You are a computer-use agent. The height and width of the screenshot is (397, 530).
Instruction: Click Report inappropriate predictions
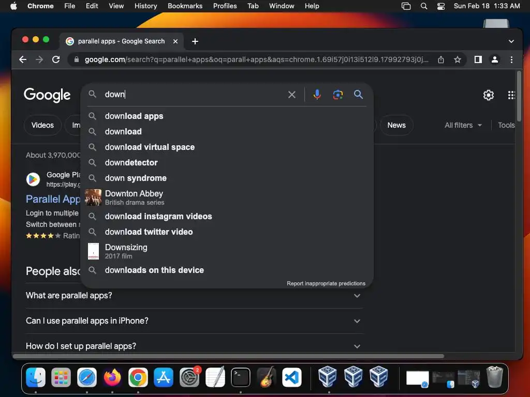tap(326, 284)
